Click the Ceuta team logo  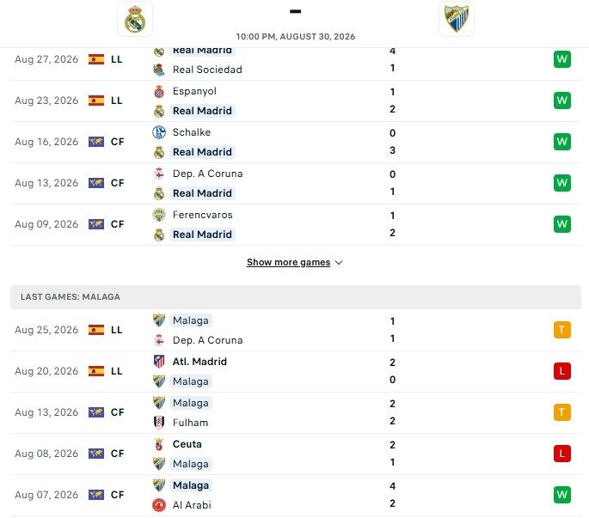click(x=159, y=444)
